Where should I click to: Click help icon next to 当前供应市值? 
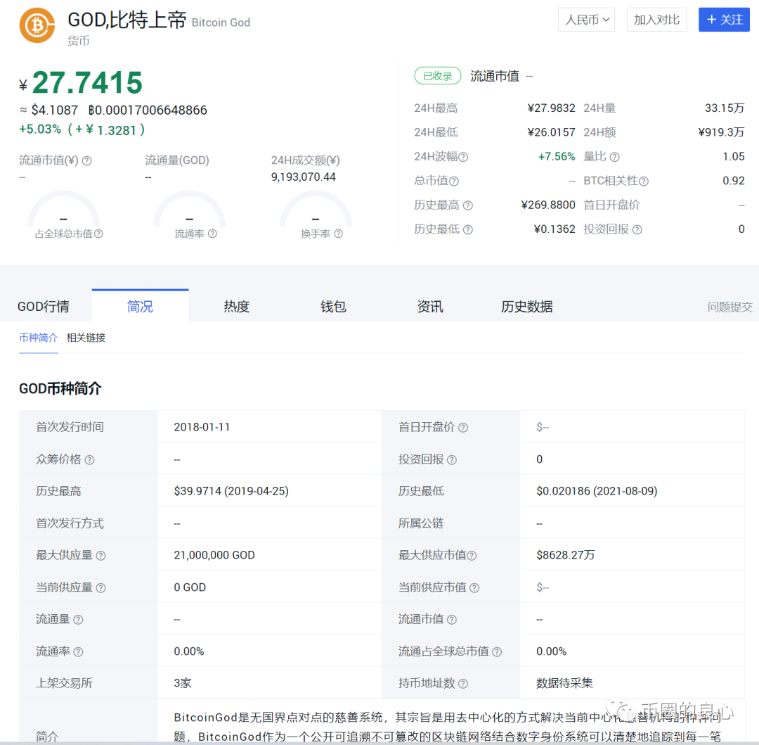[x=474, y=587]
